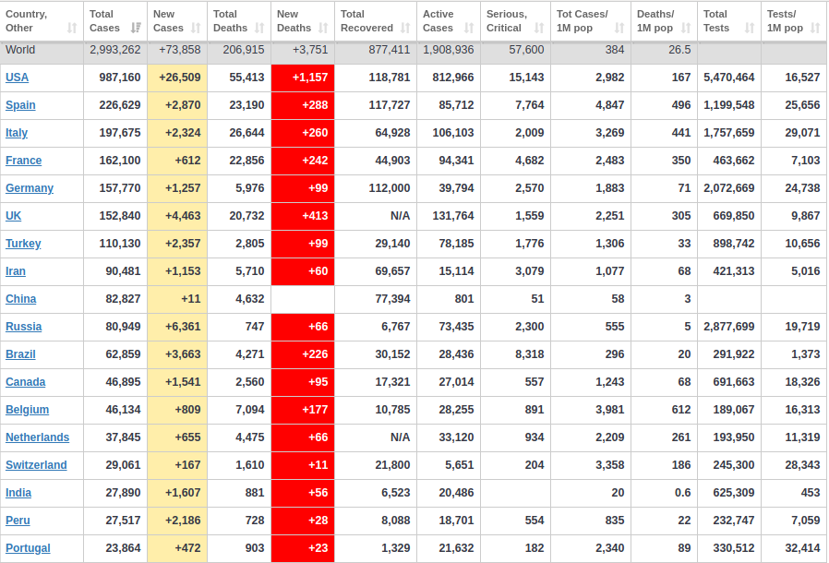Image resolution: width=829 pixels, height=563 pixels.
Task: Select Russia total tests 2,877,699
Action: pos(729,327)
